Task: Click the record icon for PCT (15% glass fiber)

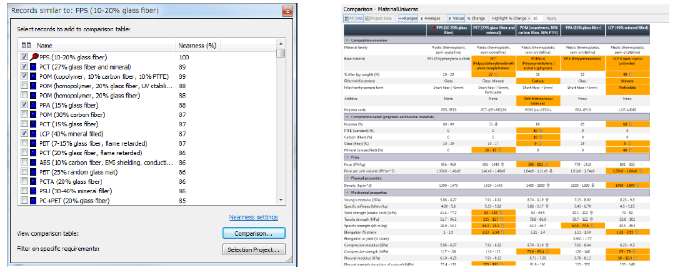Action: tap(34, 124)
